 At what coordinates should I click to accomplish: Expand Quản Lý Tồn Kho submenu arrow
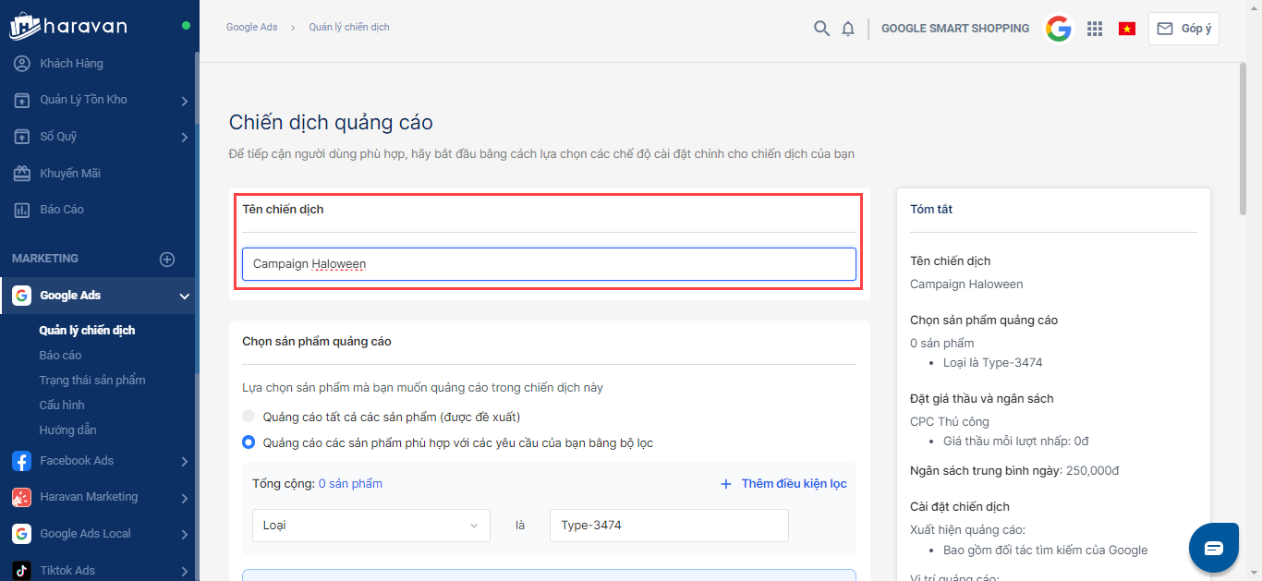pyautogui.click(x=185, y=101)
